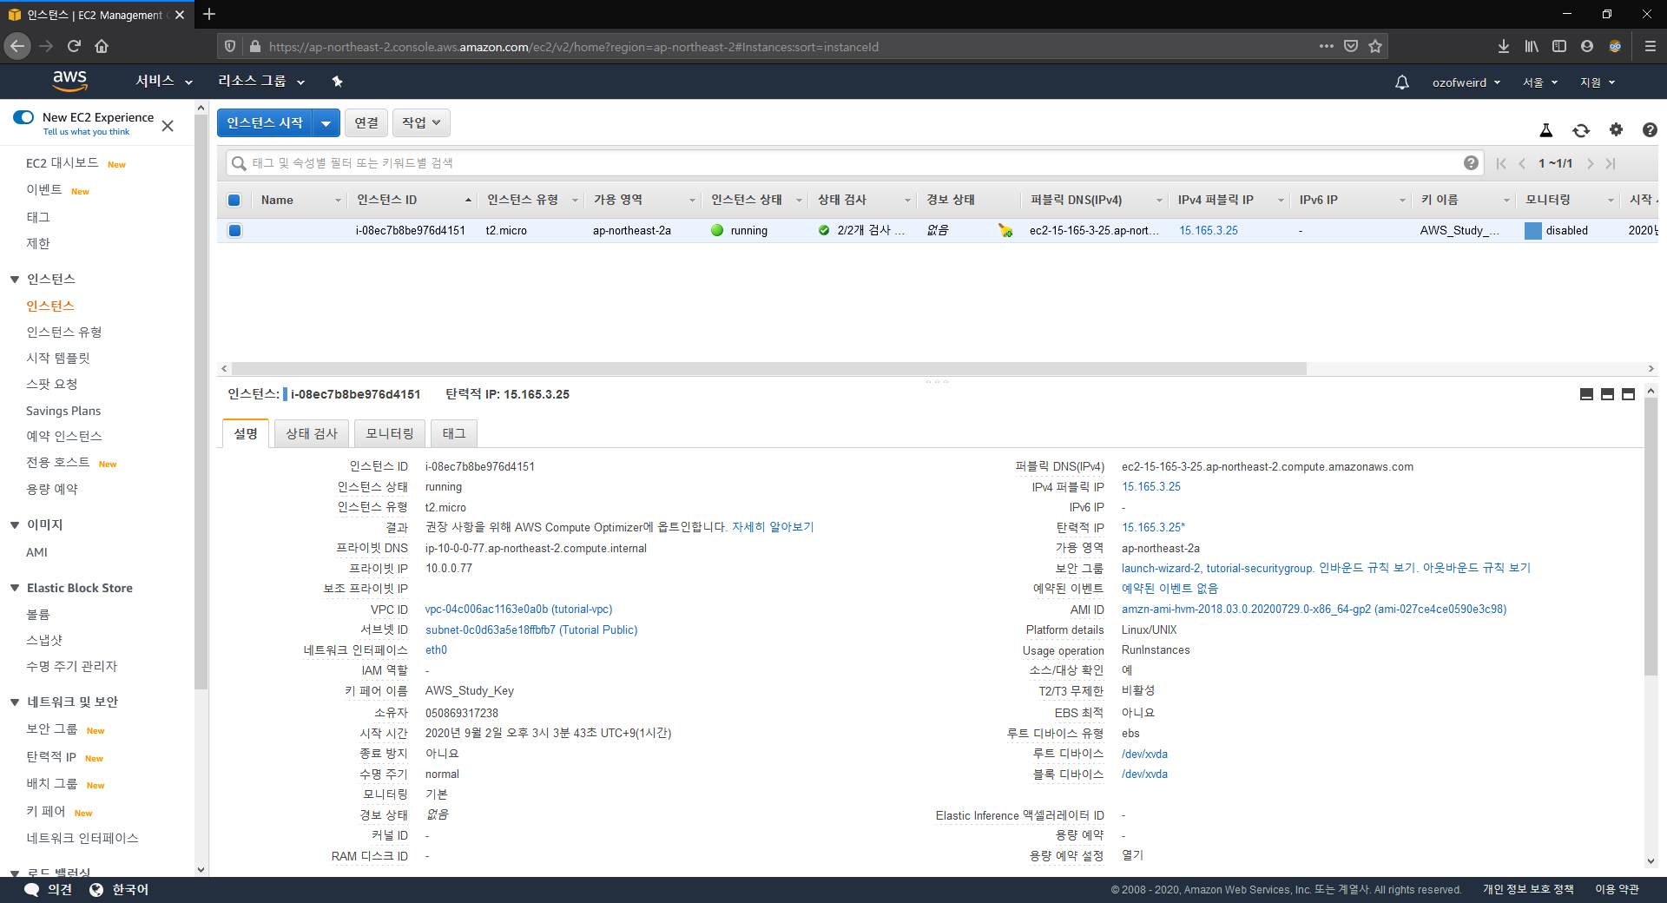Collapse the 네트워크 및 보안 section
Screen dimensions: 1667x903
[15, 702]
